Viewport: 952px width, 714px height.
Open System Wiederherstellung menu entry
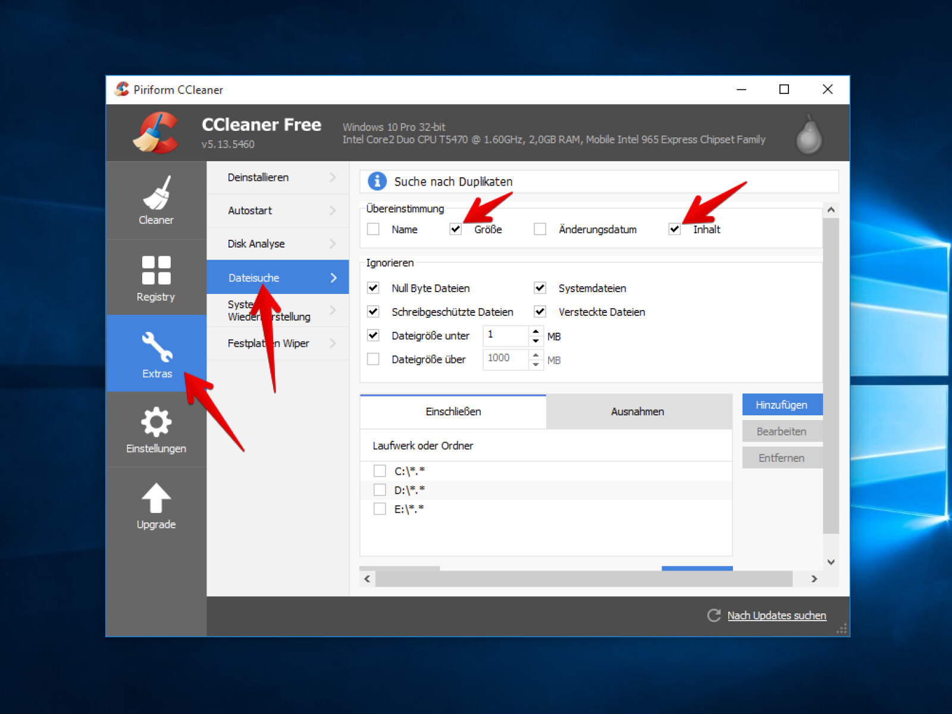coord(278,311)
